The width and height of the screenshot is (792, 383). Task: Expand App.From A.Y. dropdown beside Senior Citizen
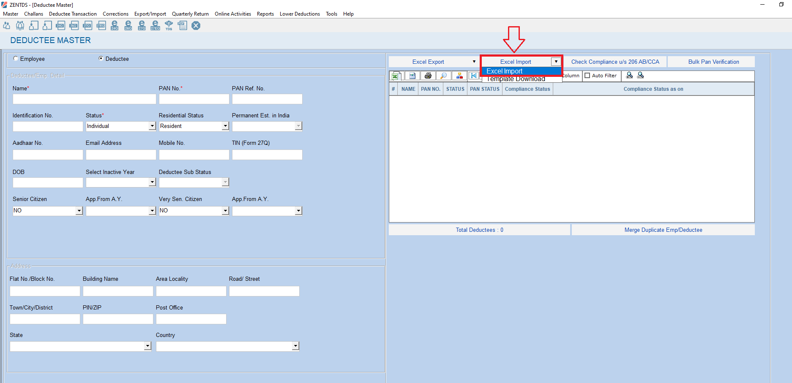click(152, 211)
